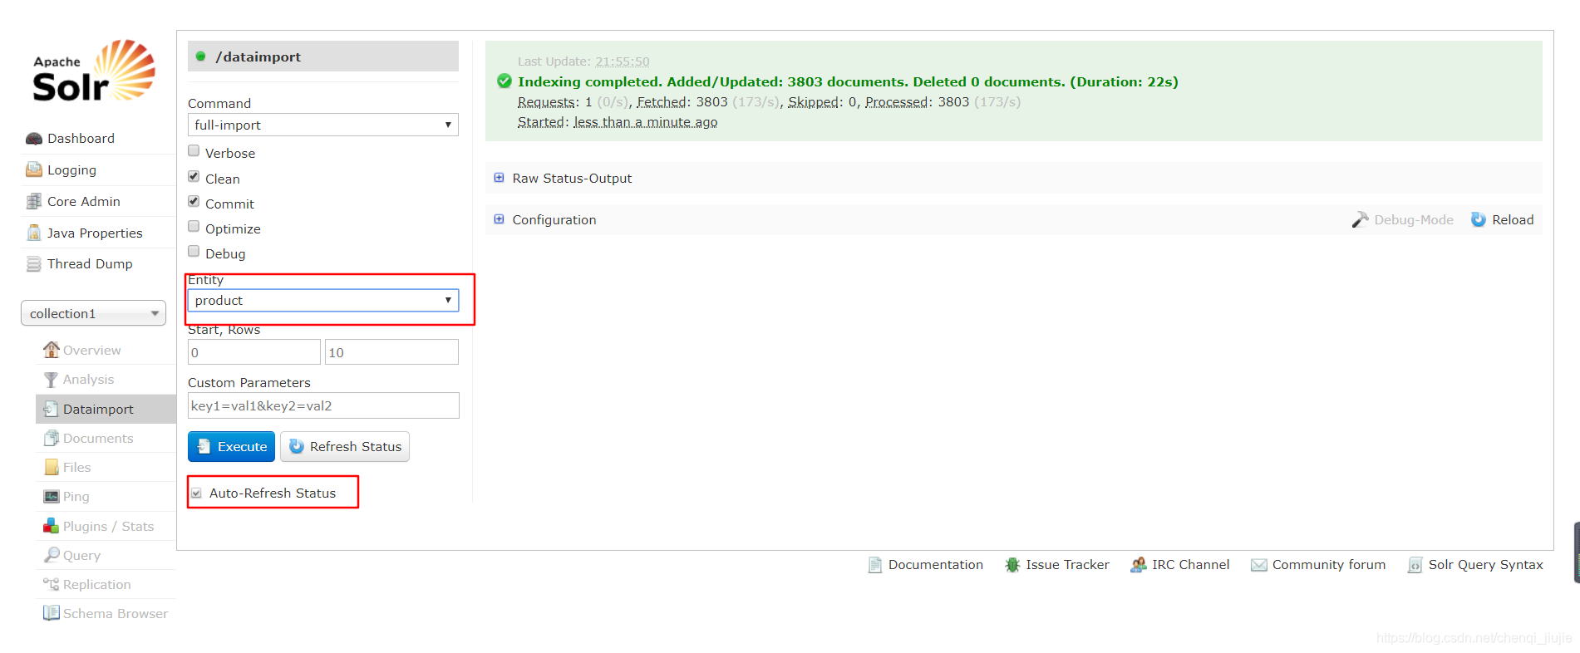This screenshot has width=1580, height=653.
Task: Open the Solr Query Syntax link
Action: pyautogui.click(x=1485, y=565)
